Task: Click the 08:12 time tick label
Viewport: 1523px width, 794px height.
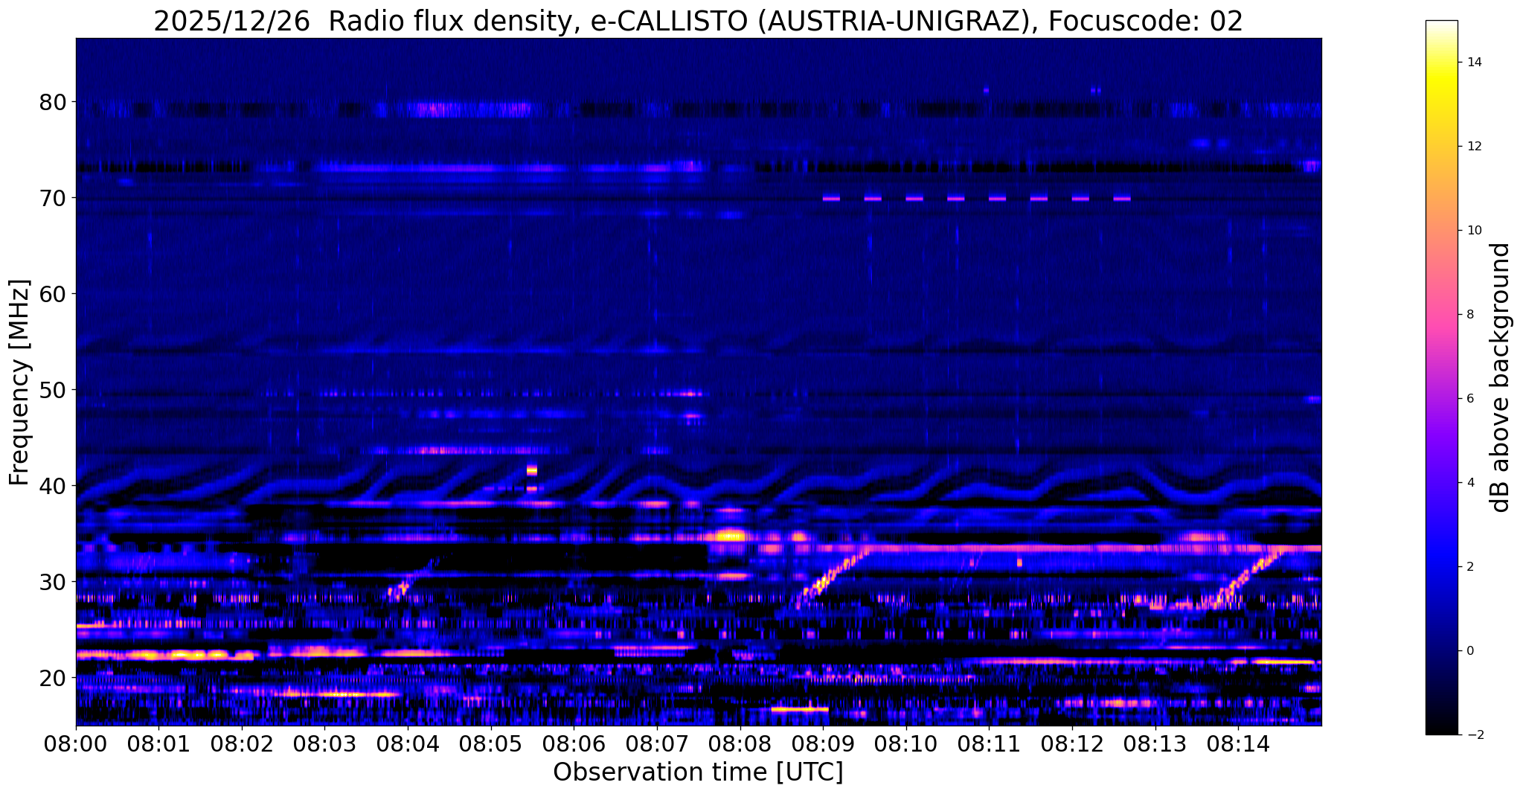Action: (x=1072, y=743)
